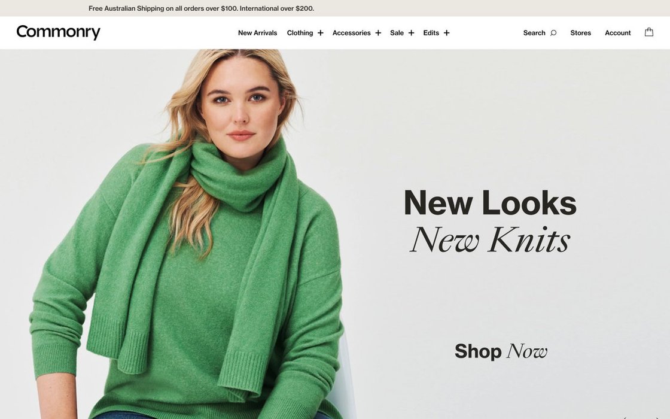Click the italic New Knits heading

pyautogui.click(x=490, y=239)
